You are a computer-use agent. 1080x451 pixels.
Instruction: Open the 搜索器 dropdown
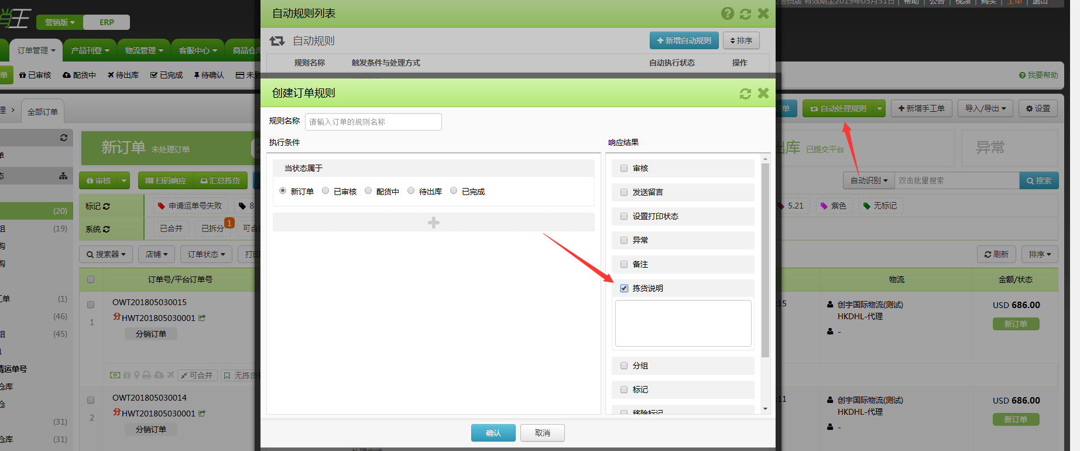(x=106, y=254)
